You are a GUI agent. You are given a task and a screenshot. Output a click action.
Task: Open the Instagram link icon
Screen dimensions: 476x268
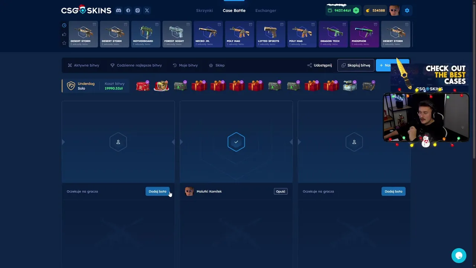pyautogui.click(x=138, y=10)
